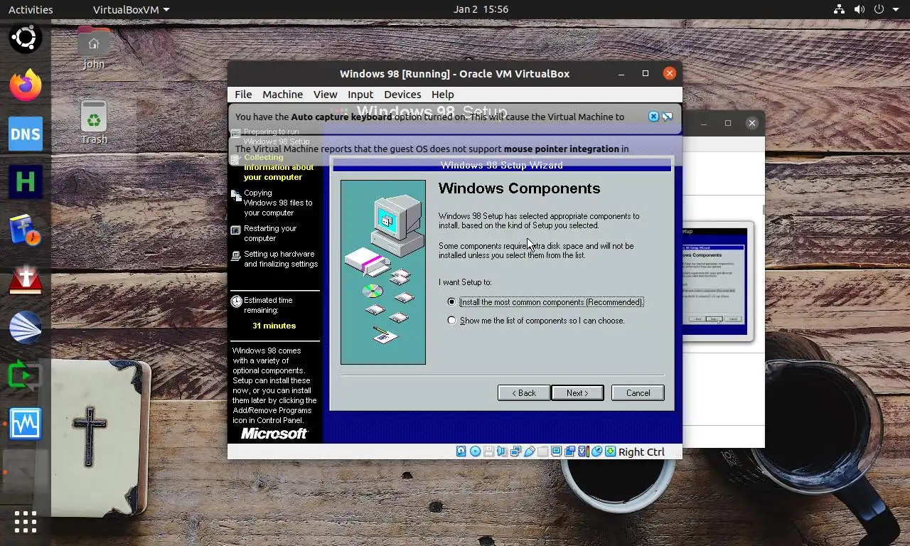The height and width of the screenshot is (546, 910).
Task: Click the shared folders indicator in status bar
Action: (x=543, y=451)
